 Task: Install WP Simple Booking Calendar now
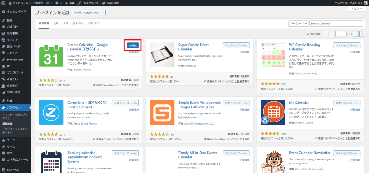[347, 46]
